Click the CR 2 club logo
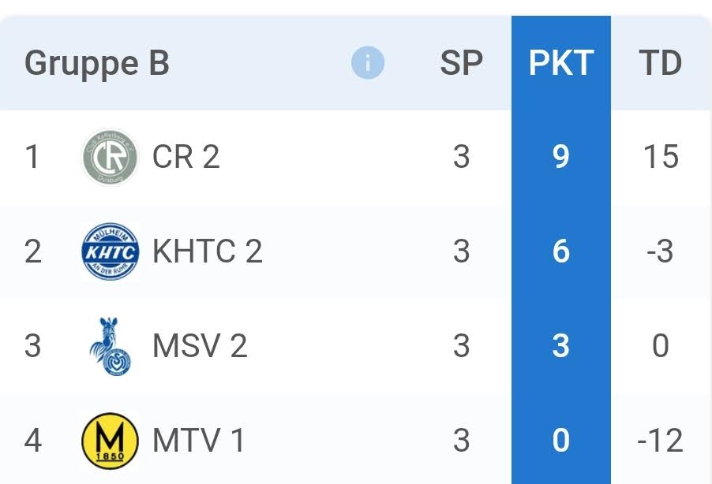This screenshot has height=484, width=712. (x=110, y=157)
